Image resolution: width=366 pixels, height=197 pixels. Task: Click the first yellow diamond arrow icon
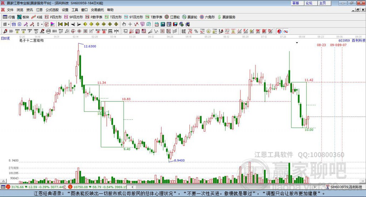tap(85, 24)
